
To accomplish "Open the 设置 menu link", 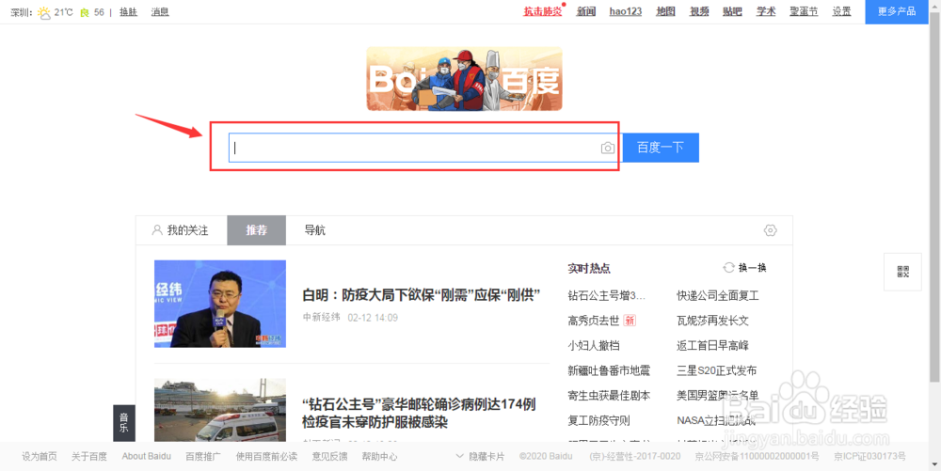I will 841,11.
